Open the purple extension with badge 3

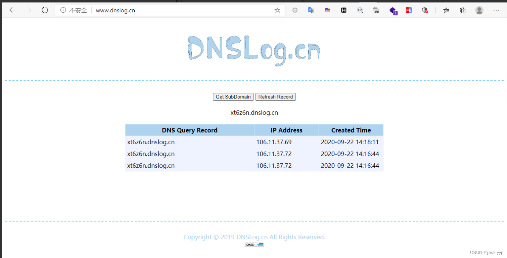[x=393, y=11]
